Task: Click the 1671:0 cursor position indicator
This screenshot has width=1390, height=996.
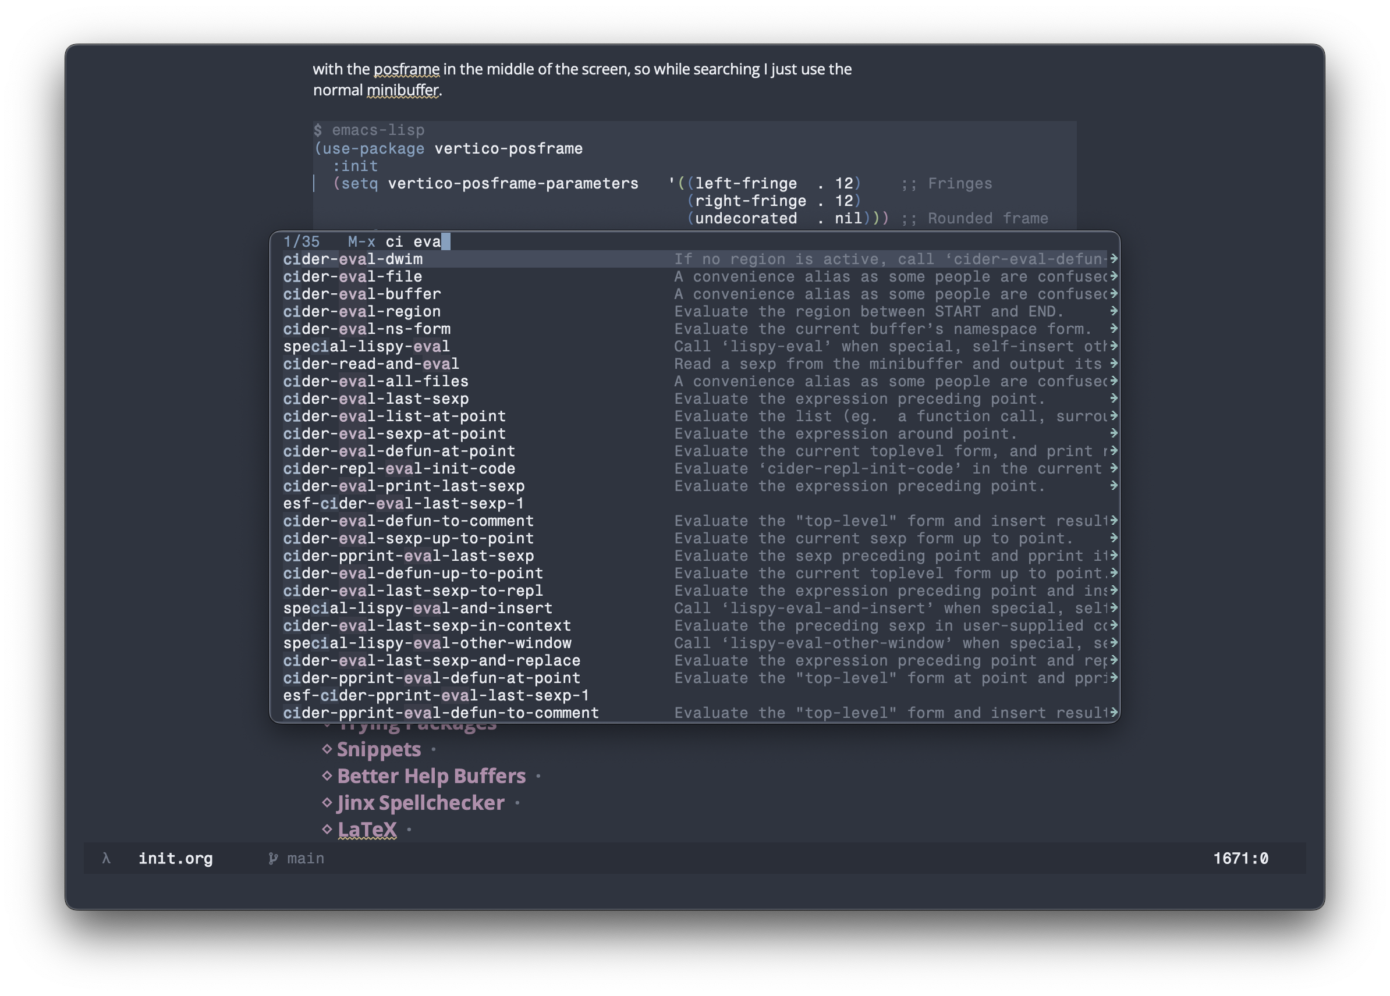Action: point(1240,858)
